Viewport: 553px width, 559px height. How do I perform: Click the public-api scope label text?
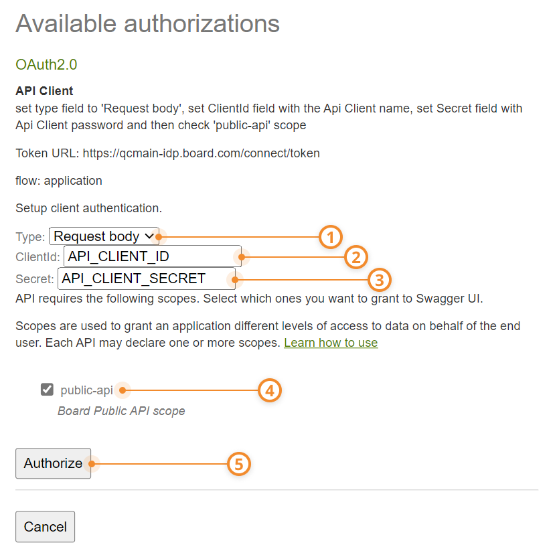coord(86,390)
